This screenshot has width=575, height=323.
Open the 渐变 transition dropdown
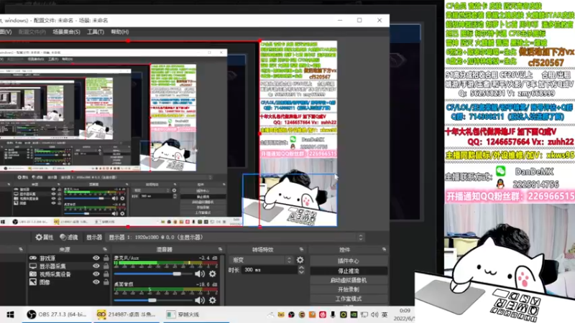click(x=261, y=260)
